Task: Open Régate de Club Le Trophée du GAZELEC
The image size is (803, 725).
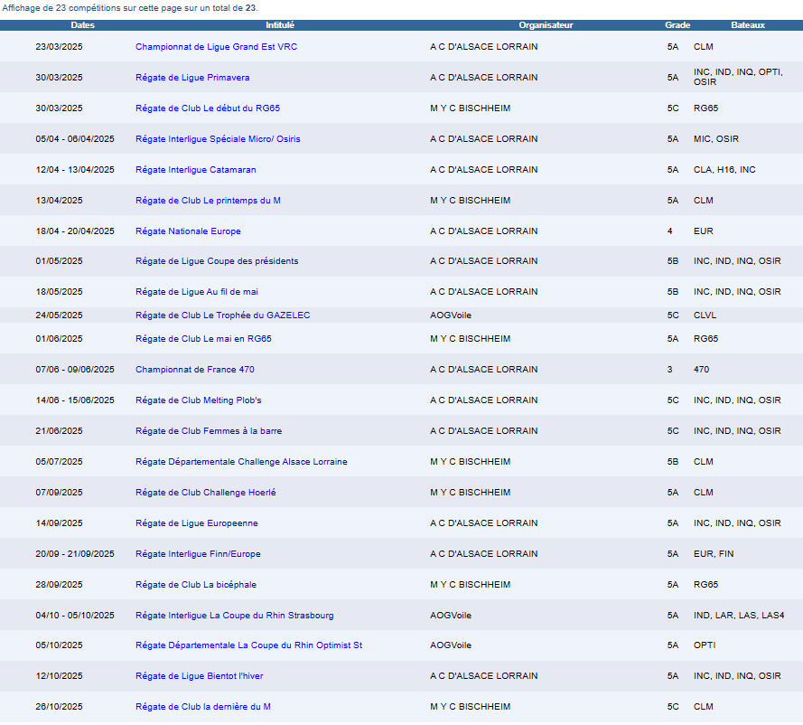Action: [222, 315]
